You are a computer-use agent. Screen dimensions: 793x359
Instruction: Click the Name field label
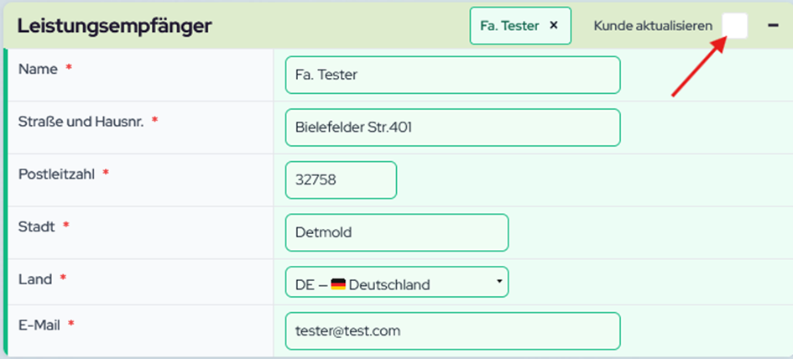point(38,70)
